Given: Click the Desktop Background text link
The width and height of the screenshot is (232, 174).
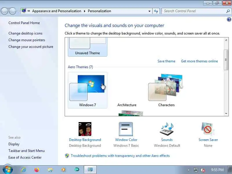Looking at the screenshot, I should click(85, 140).
